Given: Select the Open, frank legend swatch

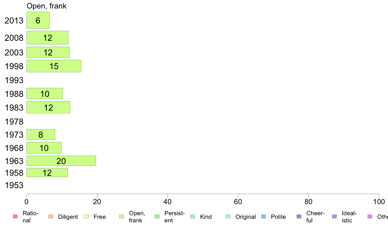Looking at the screenshot, I should point(121,217).
